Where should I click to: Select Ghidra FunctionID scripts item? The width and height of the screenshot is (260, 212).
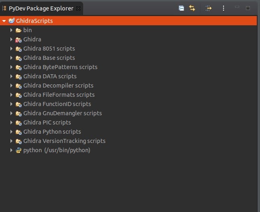coord(57,104)
